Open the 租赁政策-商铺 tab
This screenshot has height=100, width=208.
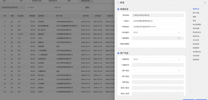(x=37, y=1)
